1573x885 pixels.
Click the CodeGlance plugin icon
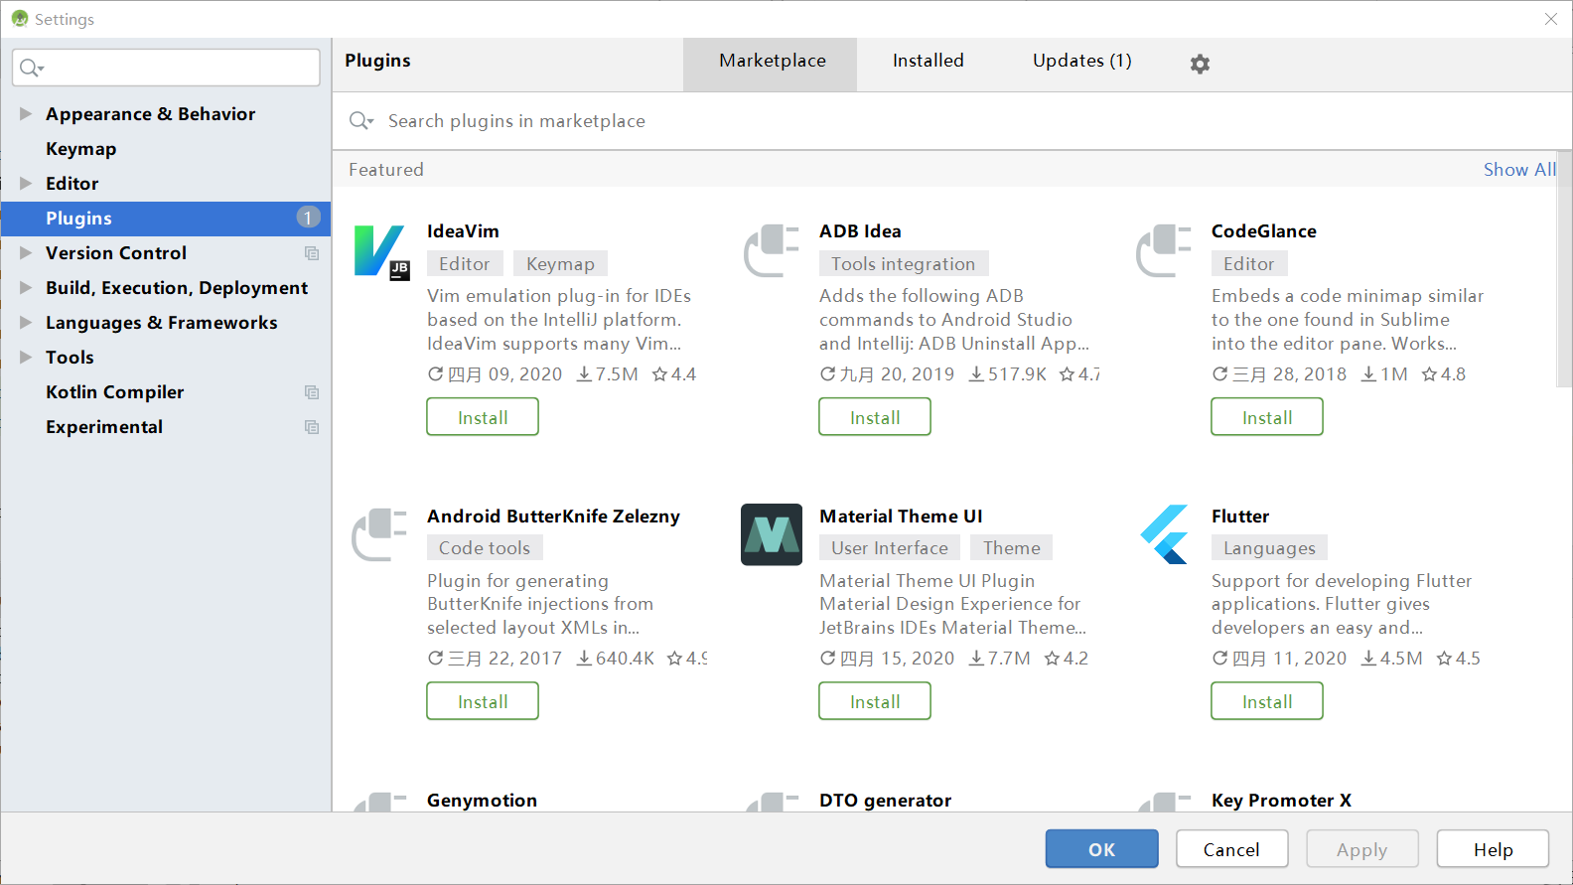1164,251
